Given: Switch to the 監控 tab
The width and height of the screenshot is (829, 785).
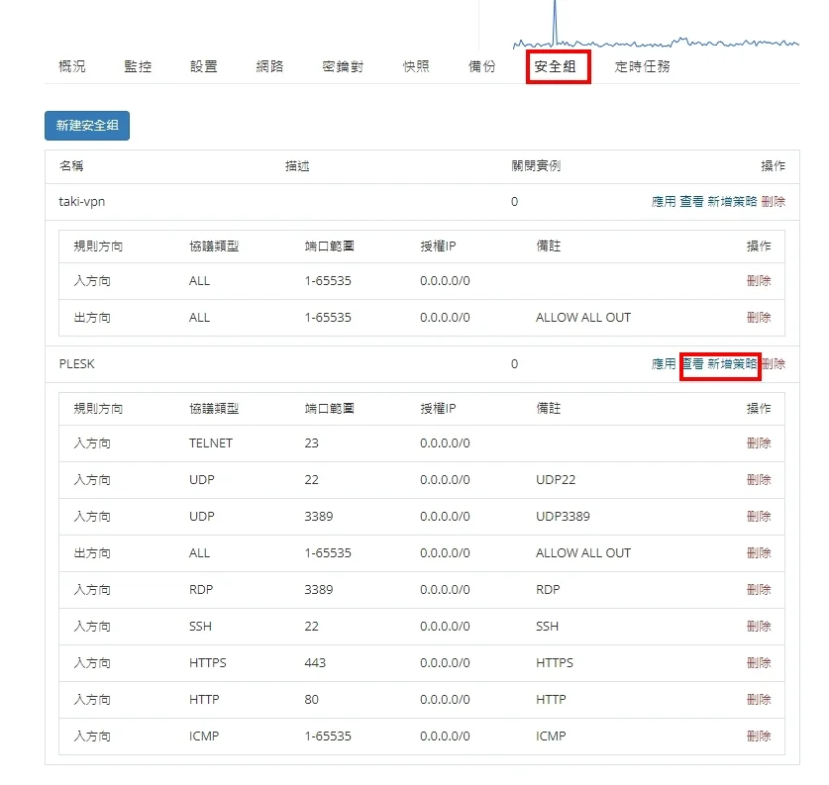Looking at the screenshot, I should [138, 66].
